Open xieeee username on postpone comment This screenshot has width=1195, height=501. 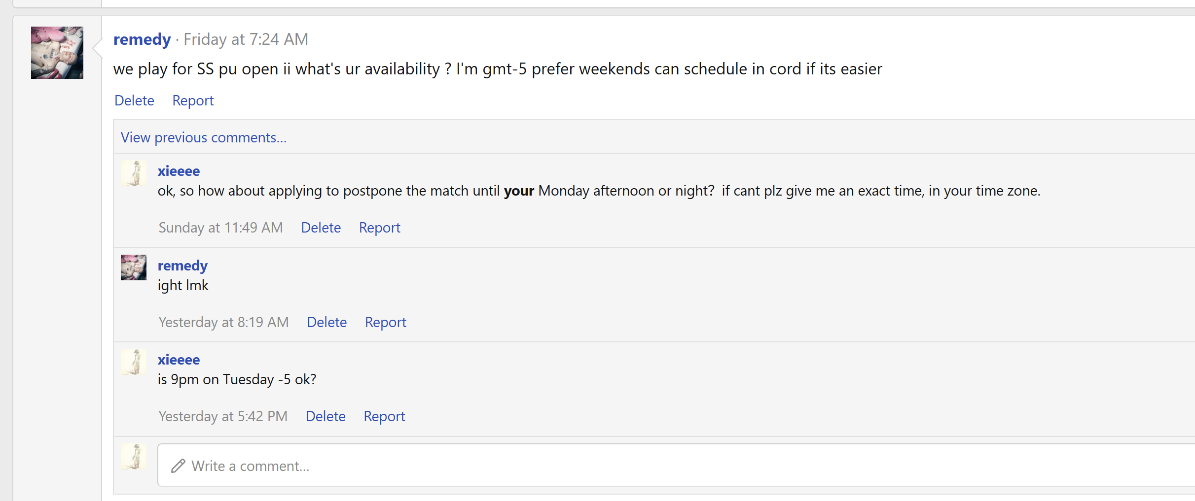[x=179, y=171]
